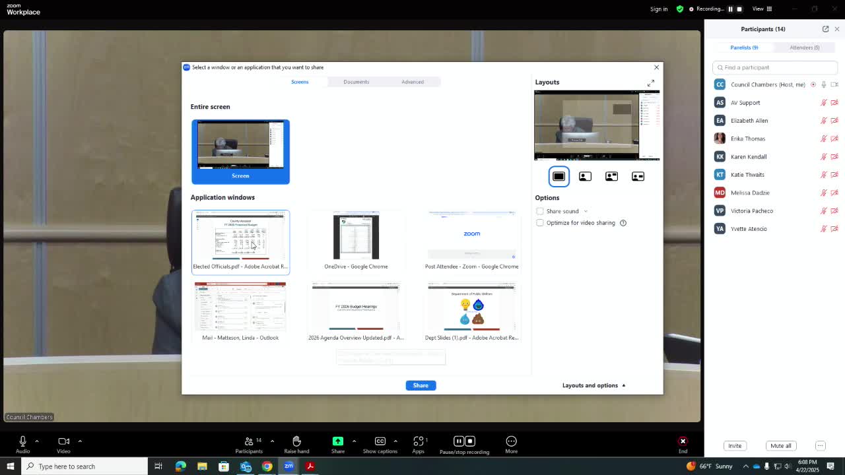Click the blue Share button
The image size is (845, 475).
coord(421,385)
